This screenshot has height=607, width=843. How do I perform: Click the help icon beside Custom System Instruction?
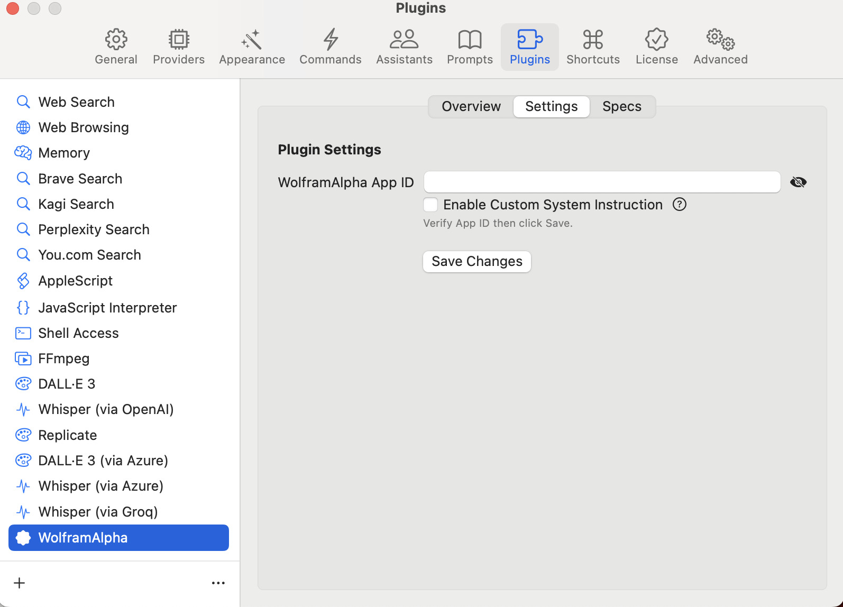point(679,205)
